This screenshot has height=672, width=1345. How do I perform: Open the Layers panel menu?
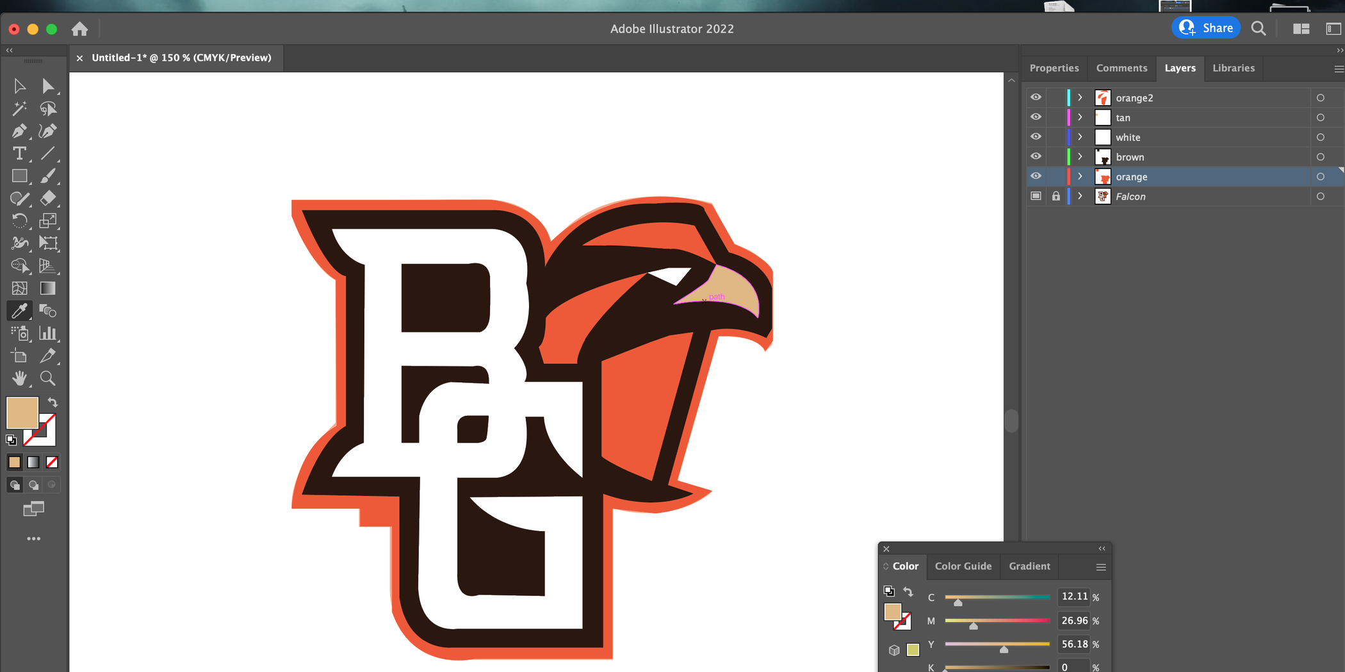click(x=1338, y=69)
